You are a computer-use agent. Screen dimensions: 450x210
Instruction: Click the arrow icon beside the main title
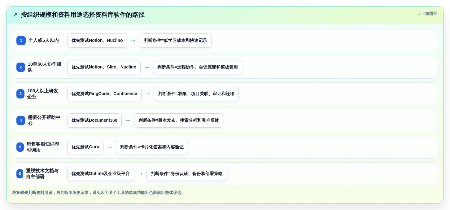coord(15,15)
